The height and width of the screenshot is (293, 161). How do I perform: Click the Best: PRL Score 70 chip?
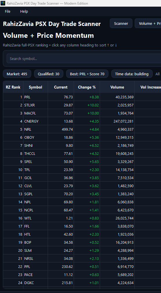tap(87, 74)
